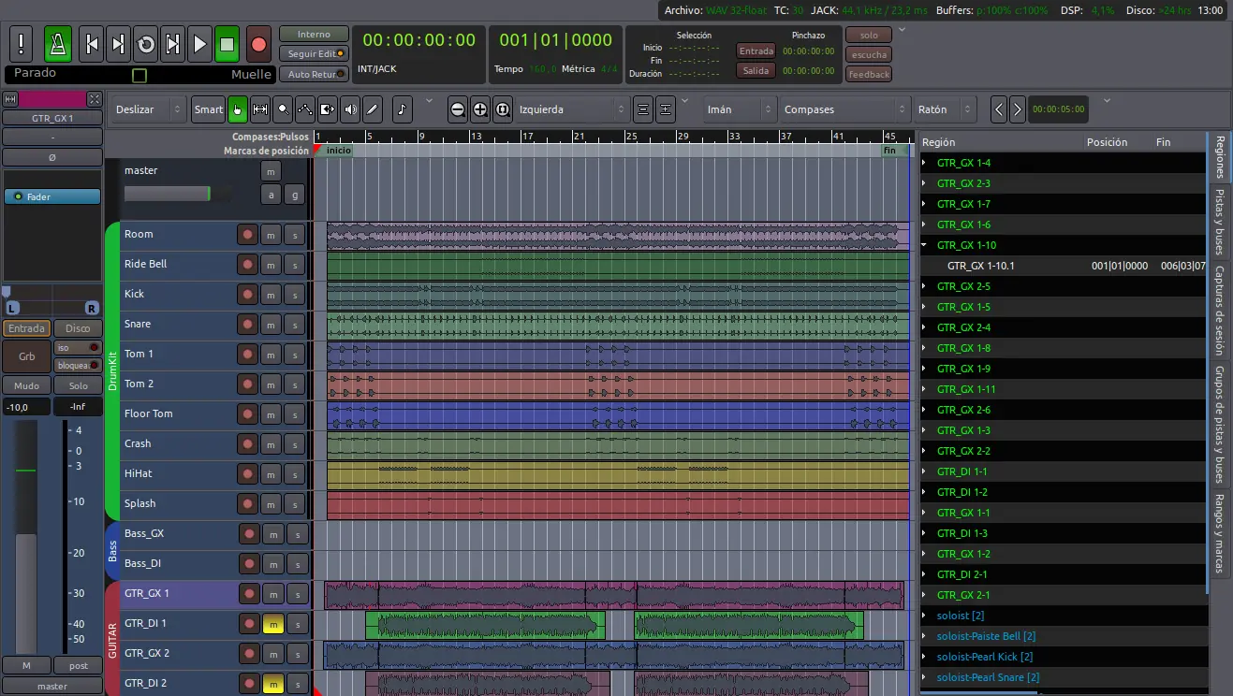This screenshot has width=1233, height=696.
Task: Arm record on the HiHat track
Action: click(x=247, y=474)
